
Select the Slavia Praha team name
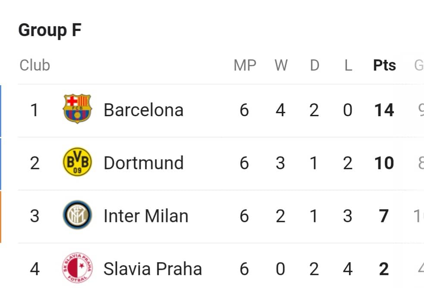coord(153,269)
